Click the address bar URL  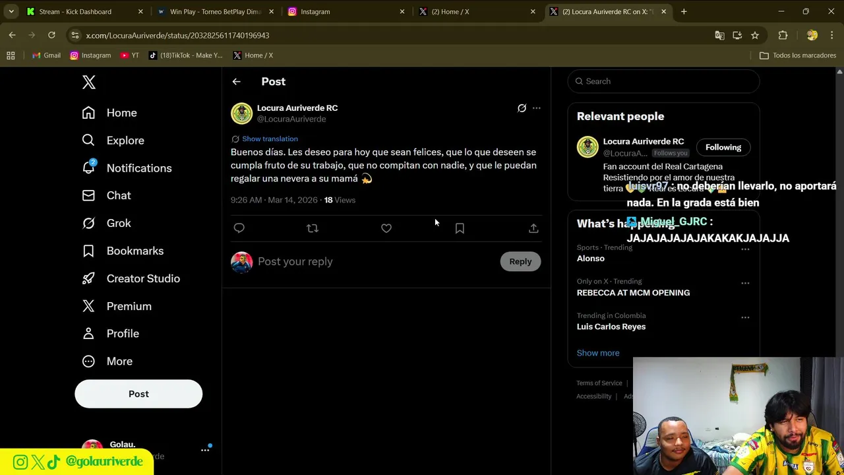tap(177, 35)
